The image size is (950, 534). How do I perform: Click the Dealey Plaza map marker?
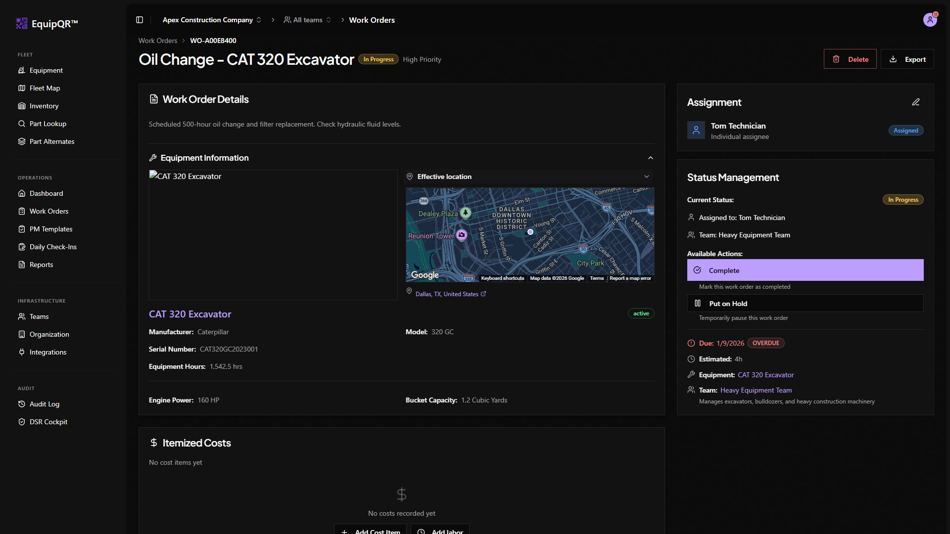(x=465, y=213)
